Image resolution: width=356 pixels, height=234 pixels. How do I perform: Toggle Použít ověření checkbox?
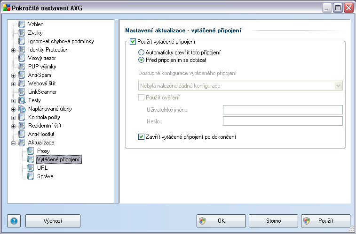[x=141, y=98]
